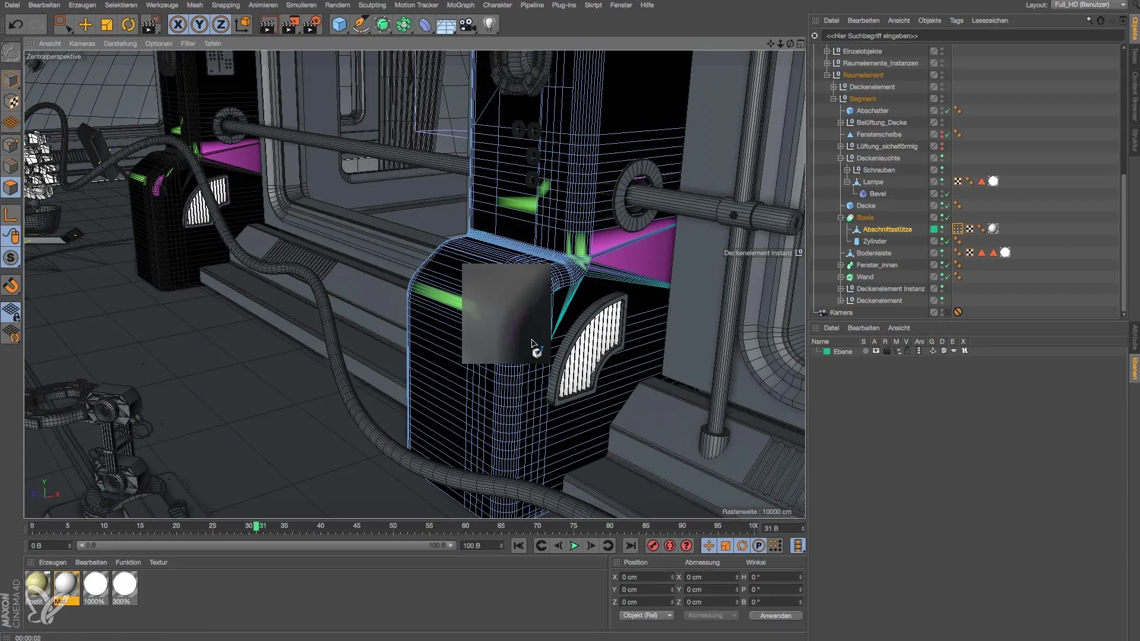Image resolution: width=1140 pixels, height=641 pixels.
Task: Add a camera object
Action: [x=468, y=24]
